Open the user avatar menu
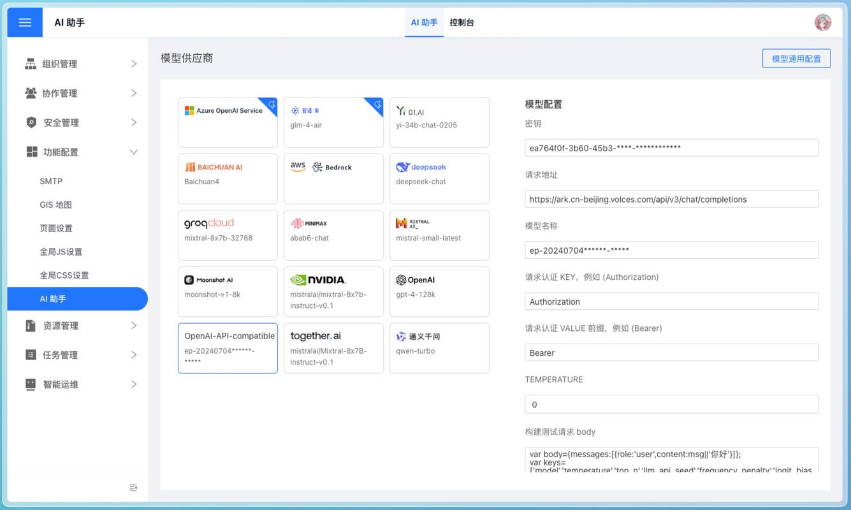Image resolution: width=851 pixels, height=510 pixels. 823,22
